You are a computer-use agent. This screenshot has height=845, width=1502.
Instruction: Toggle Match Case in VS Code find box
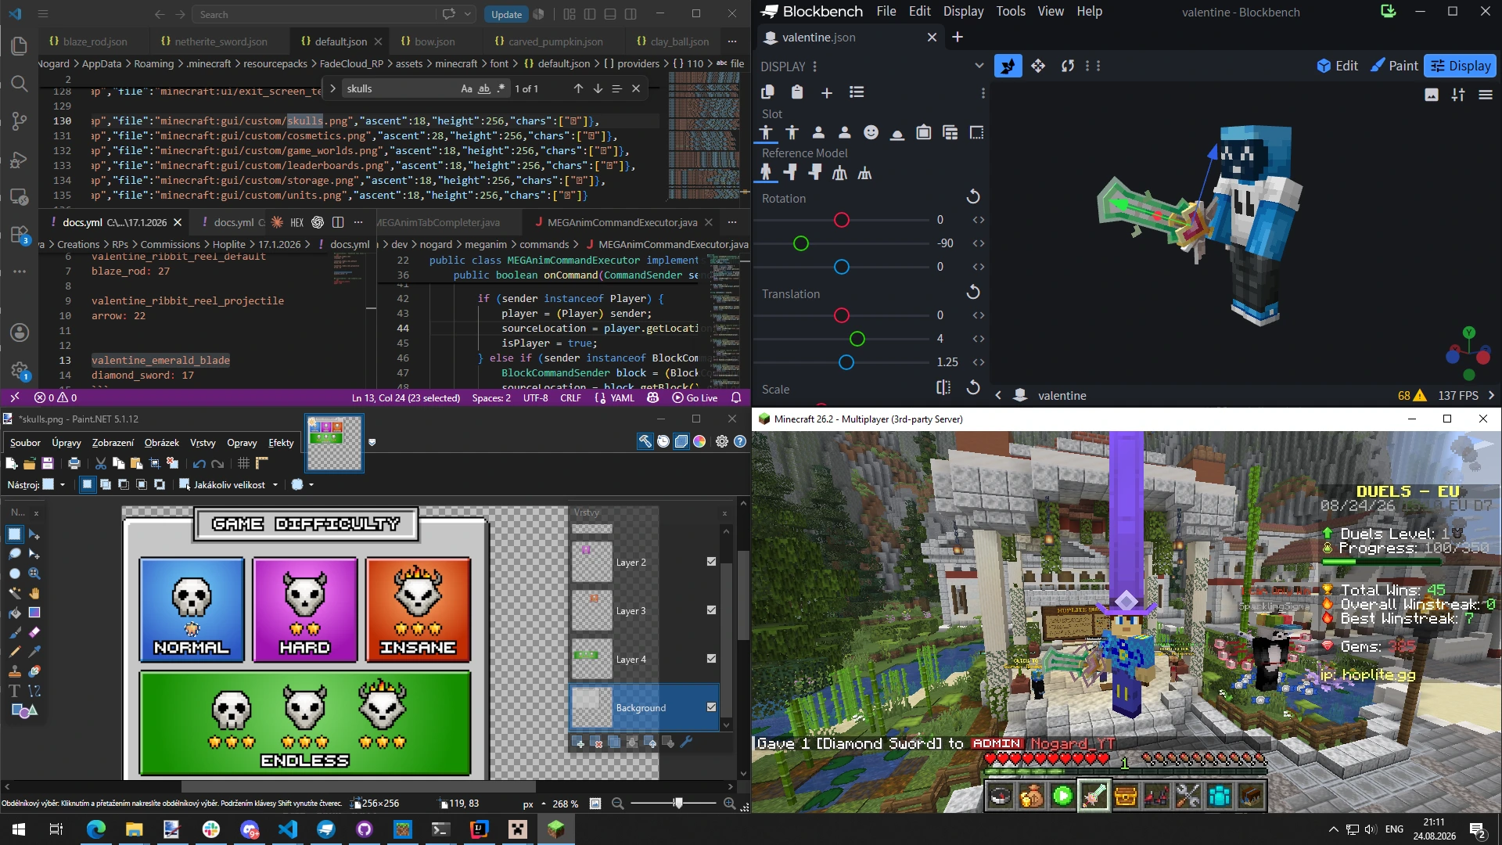click(x=466, y=88)
